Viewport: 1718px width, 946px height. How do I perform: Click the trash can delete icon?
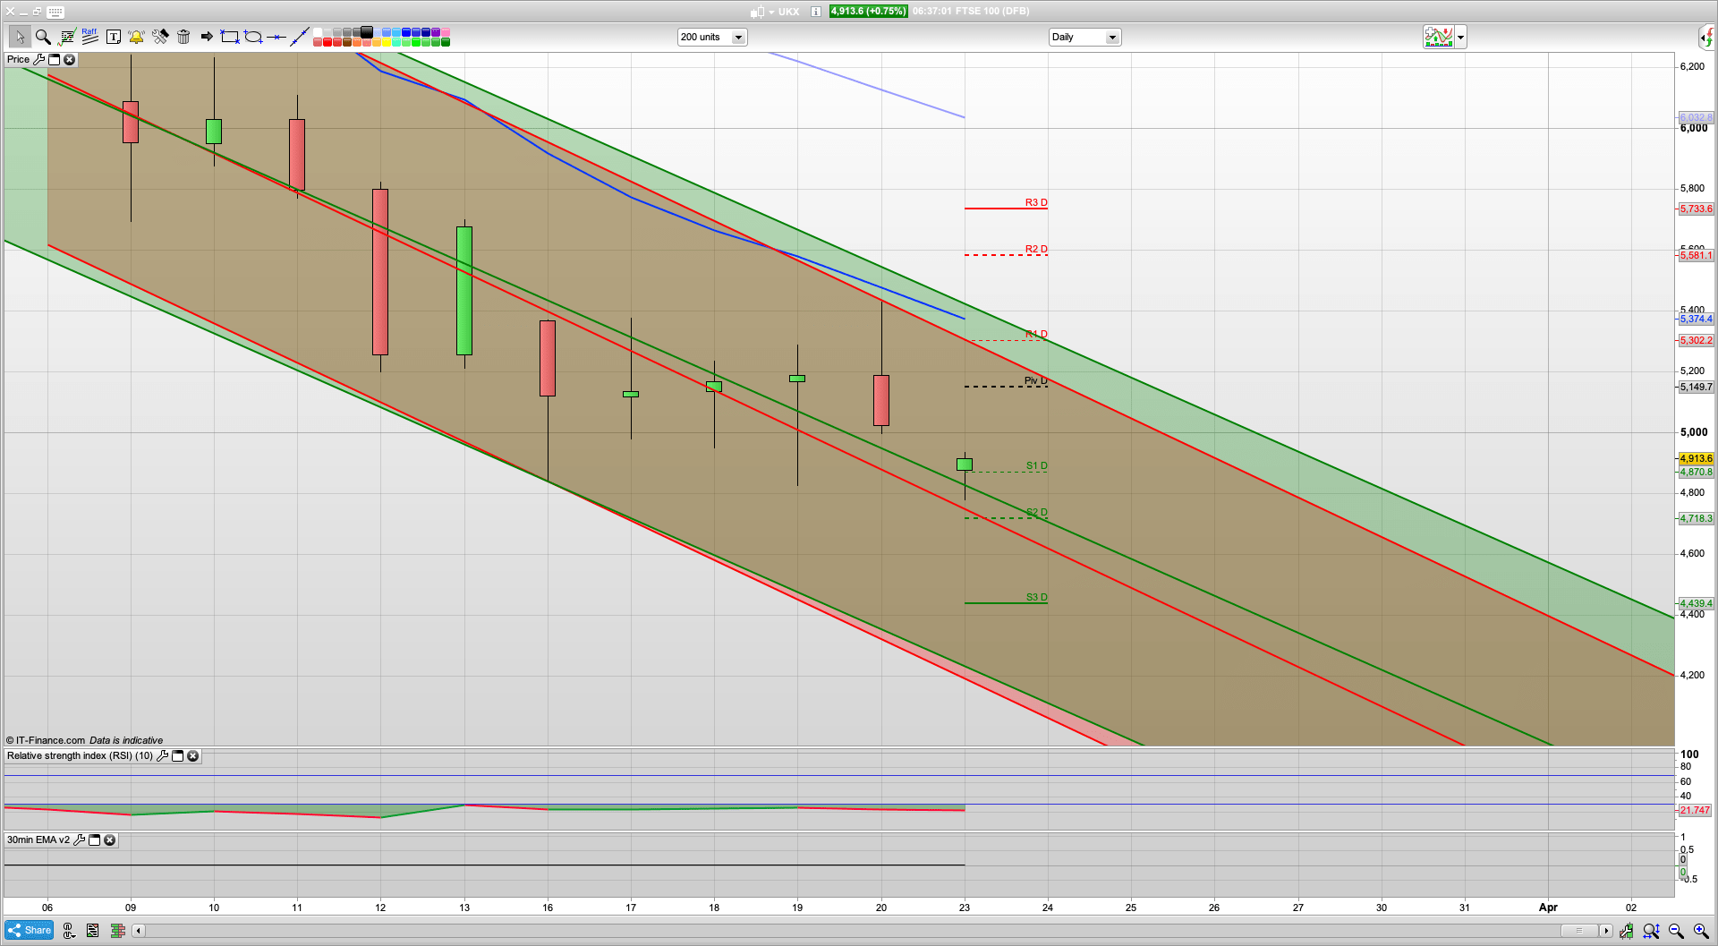183,37
